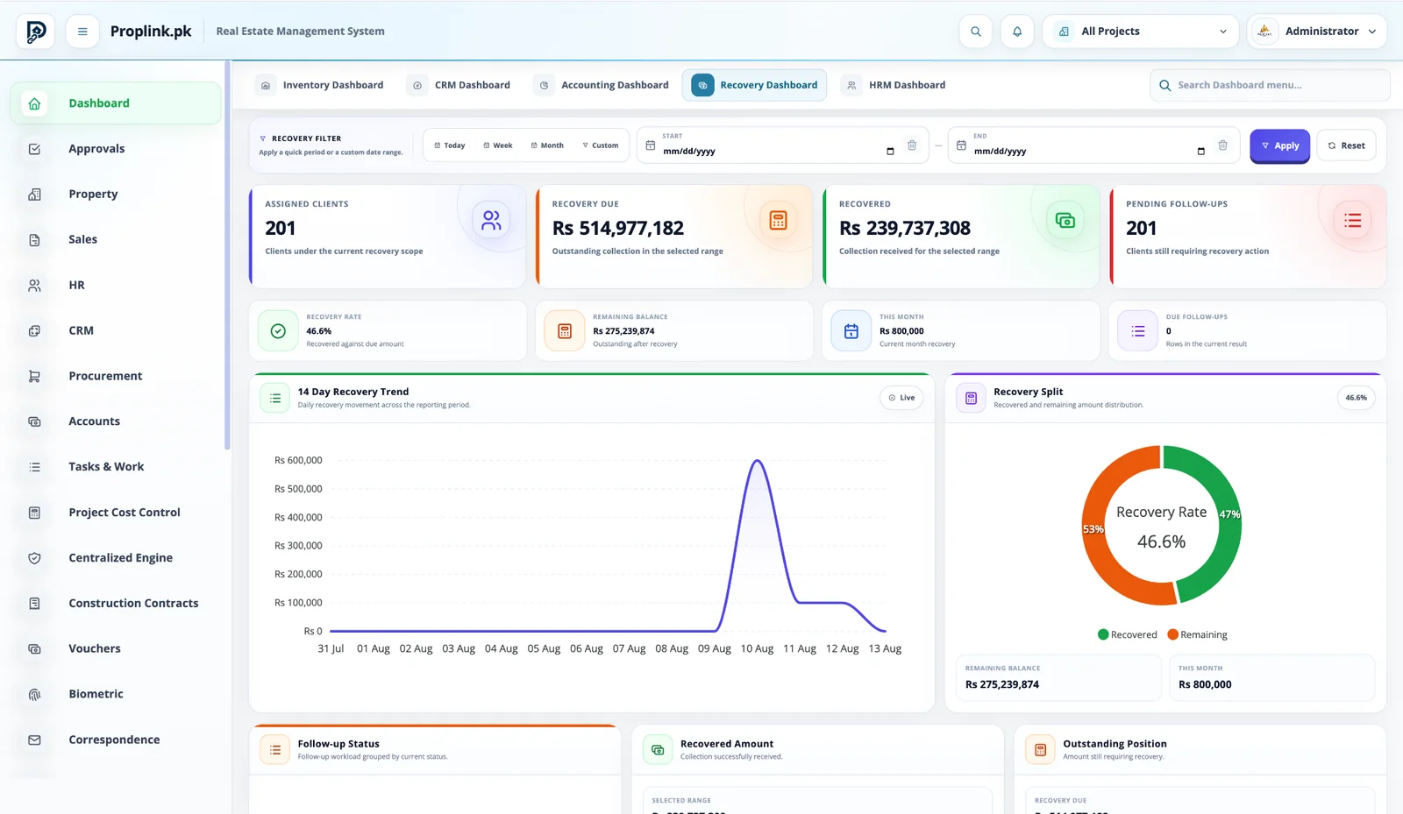
Task: Toggle the hamburger sidebar menu button
Action: click(x=82, y=32)
